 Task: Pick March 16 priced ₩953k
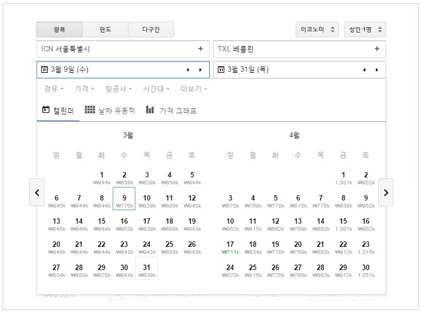click(124, 224)
